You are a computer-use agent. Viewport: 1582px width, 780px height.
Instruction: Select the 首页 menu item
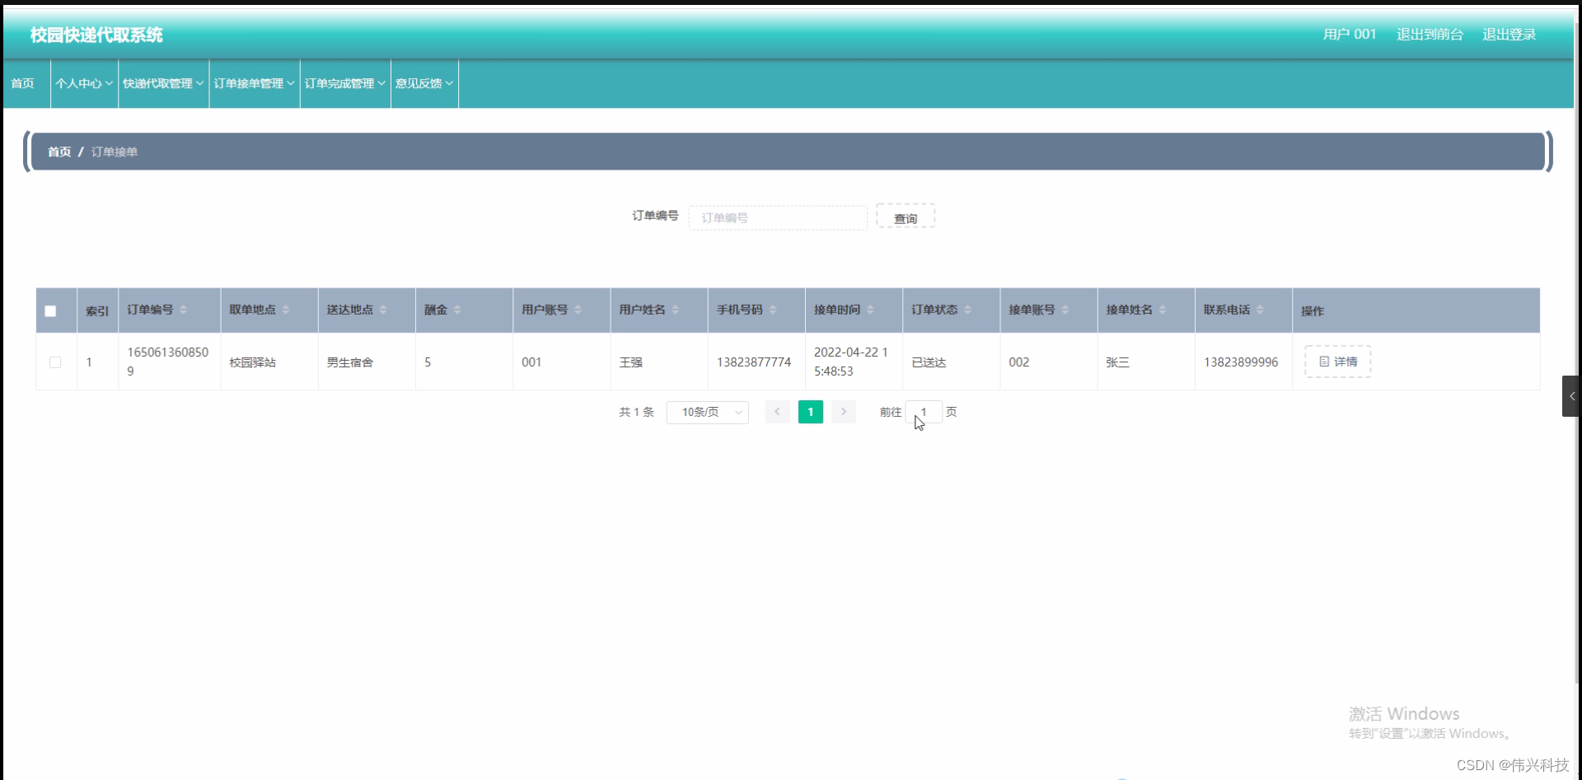[x=21, y=83]
